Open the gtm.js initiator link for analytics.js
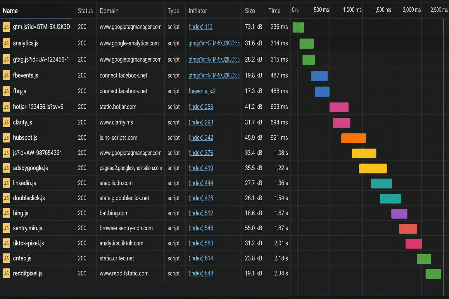 pos(214,43)
